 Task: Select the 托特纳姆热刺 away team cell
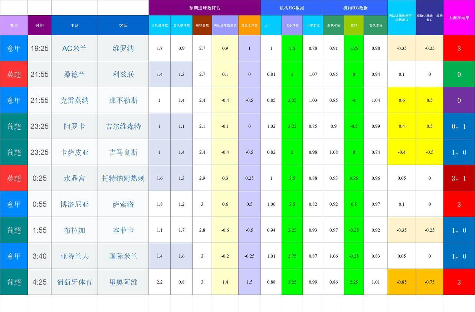tap(123, 178)
